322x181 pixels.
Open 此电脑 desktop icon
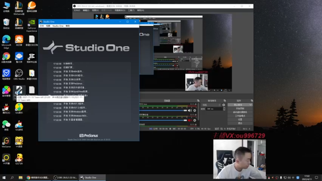6,7
